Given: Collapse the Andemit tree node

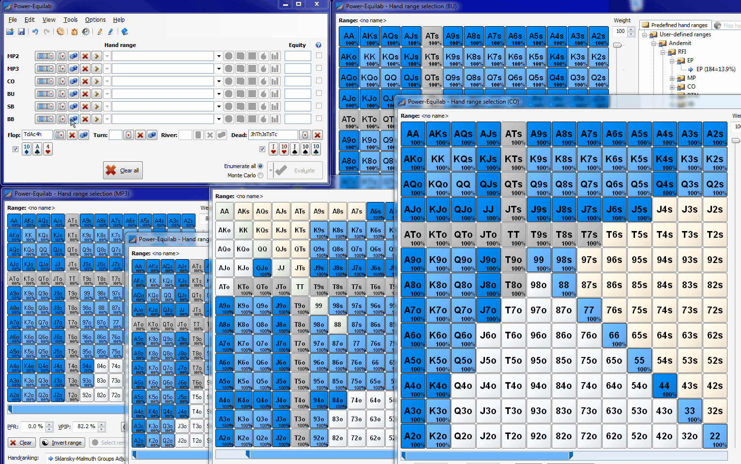Looking at the screenshot, I should [653, 43].
